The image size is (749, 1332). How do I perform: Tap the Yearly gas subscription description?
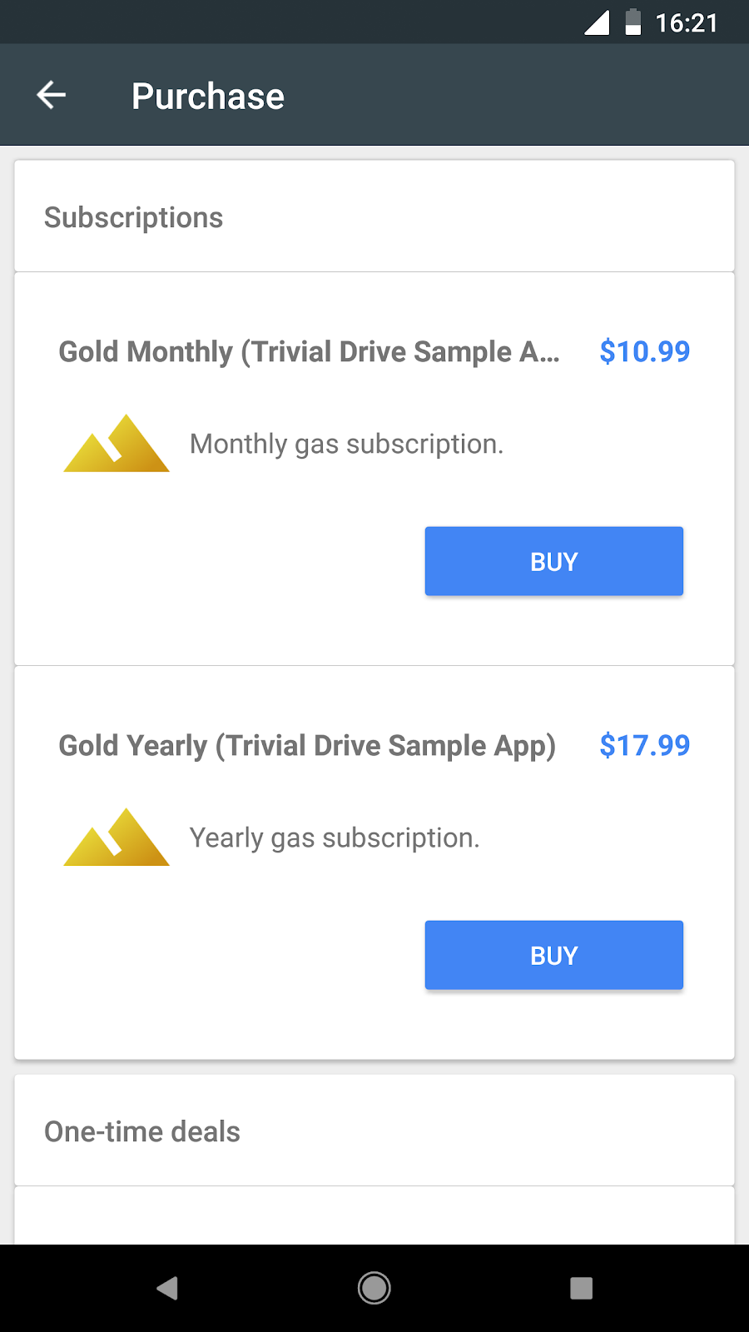click(x=335, y=837)
